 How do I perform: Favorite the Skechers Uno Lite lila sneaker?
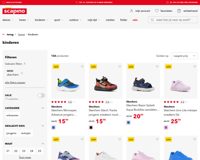195,67
